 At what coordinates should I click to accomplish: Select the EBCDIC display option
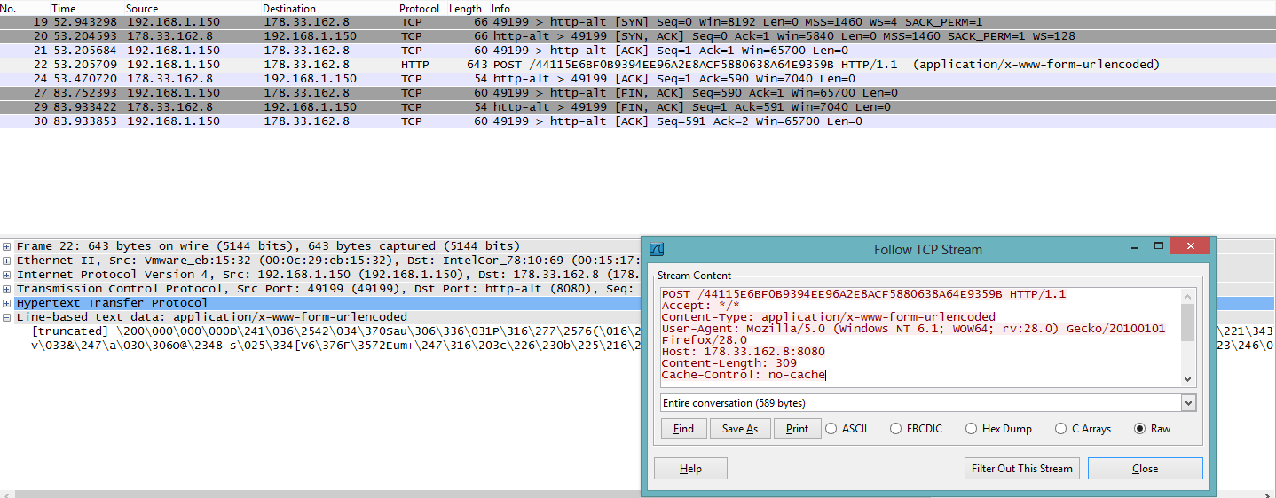896,429
